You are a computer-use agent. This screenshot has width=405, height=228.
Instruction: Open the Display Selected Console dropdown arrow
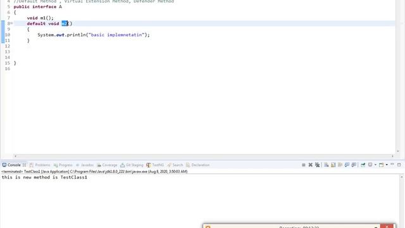coord(375,165)
